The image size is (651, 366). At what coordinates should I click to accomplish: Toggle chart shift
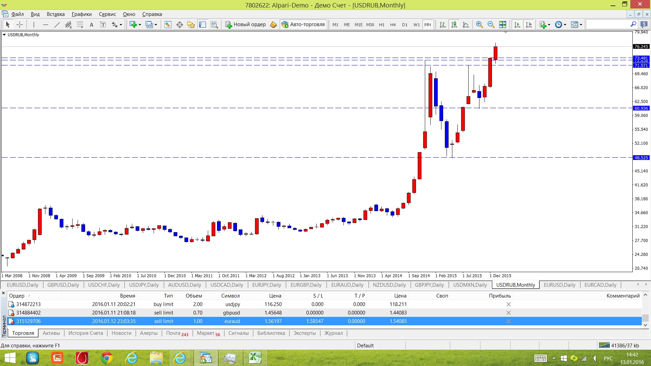pos(529,24)
